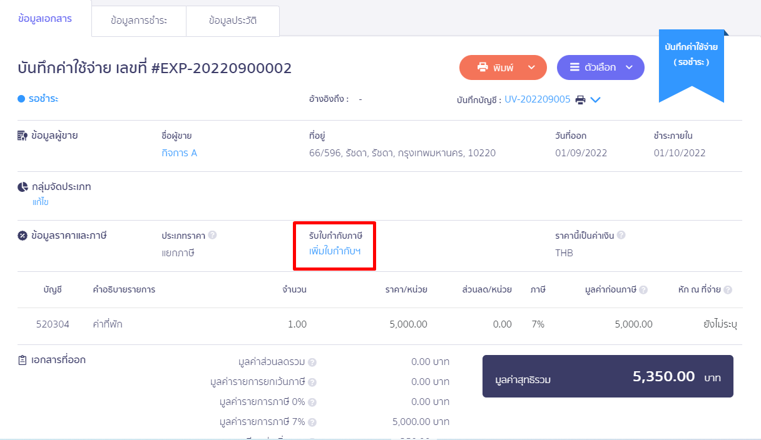Expand the chevron on the พิมพ์ button

click(531, 67)
